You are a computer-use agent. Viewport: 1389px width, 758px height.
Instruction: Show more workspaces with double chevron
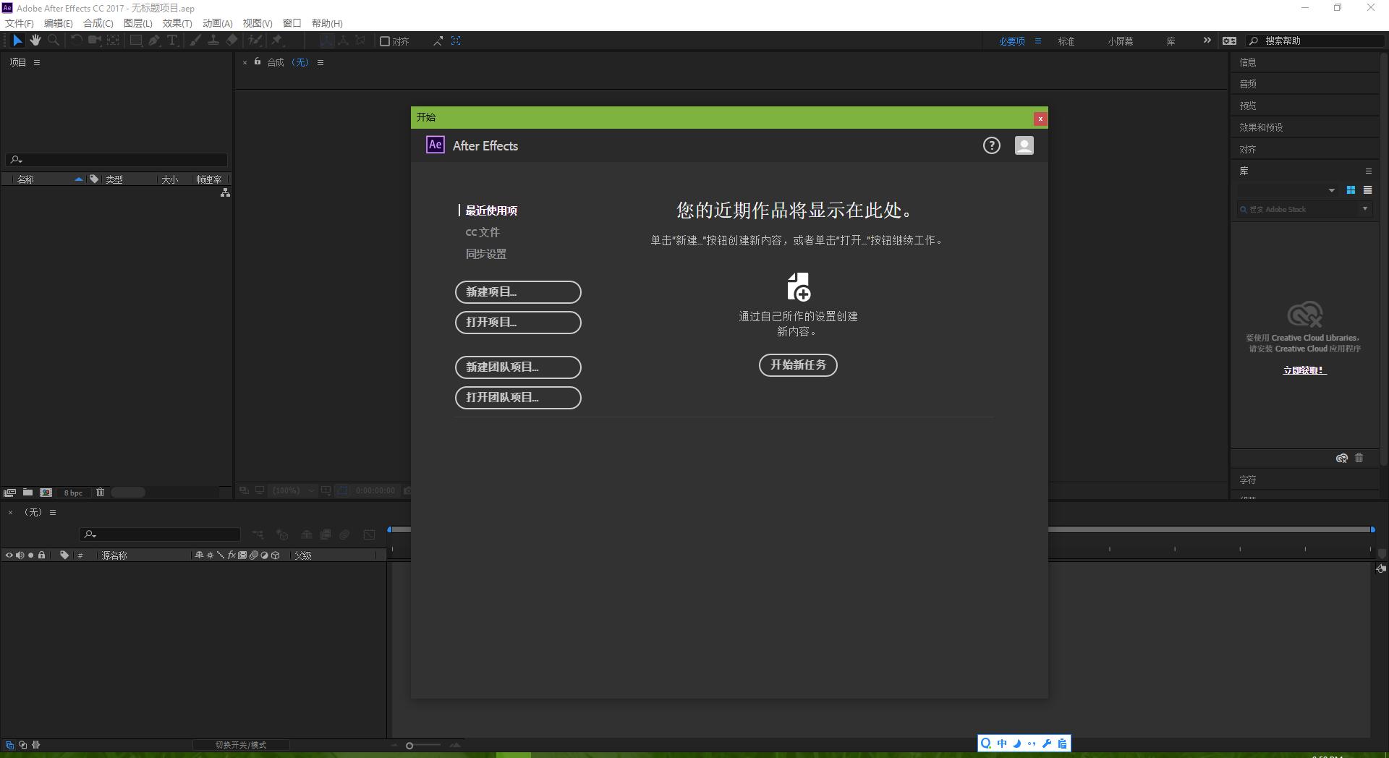pos(1207,41)
